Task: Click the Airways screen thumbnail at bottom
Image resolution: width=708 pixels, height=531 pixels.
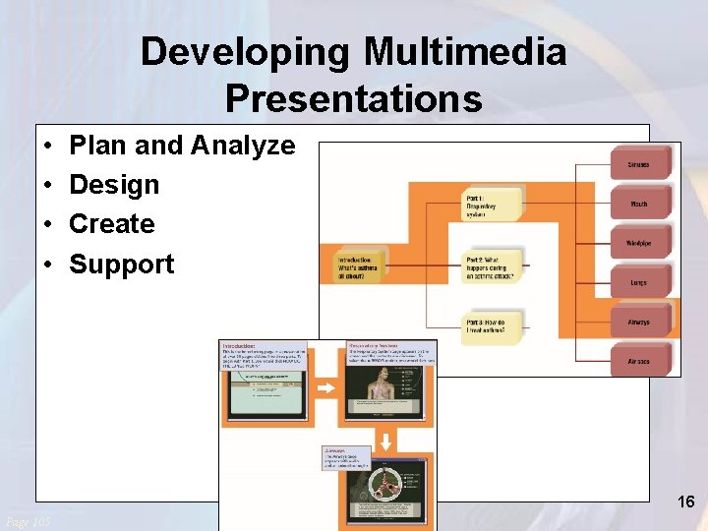Action: (x=386, y=492)
